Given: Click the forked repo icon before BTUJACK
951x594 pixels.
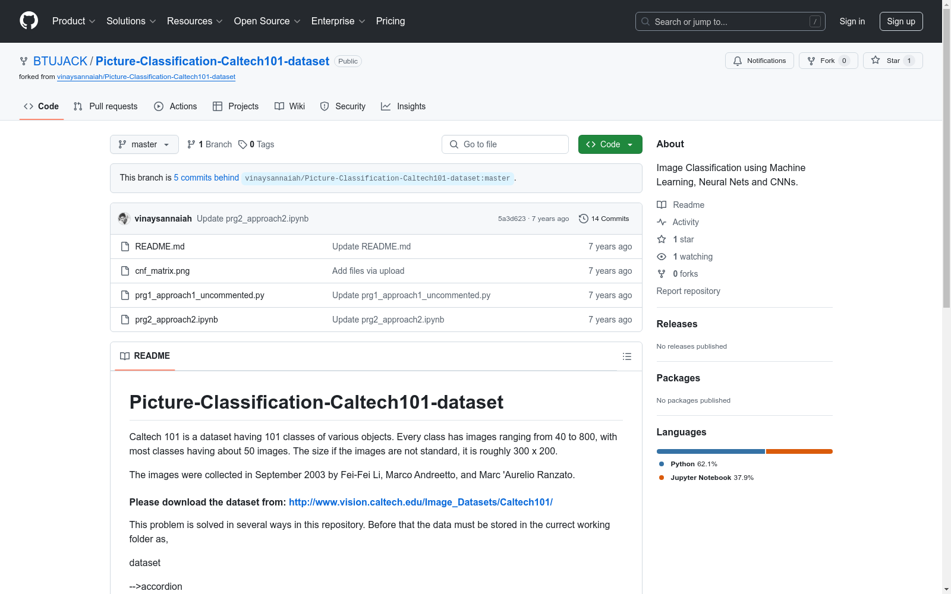Looking at the screenshot, I should (x=24, y=61).
